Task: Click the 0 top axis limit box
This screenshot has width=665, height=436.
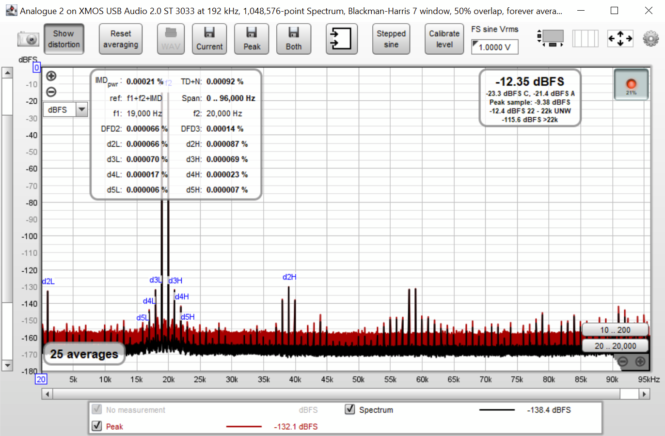Action: [x=36, y=68]
